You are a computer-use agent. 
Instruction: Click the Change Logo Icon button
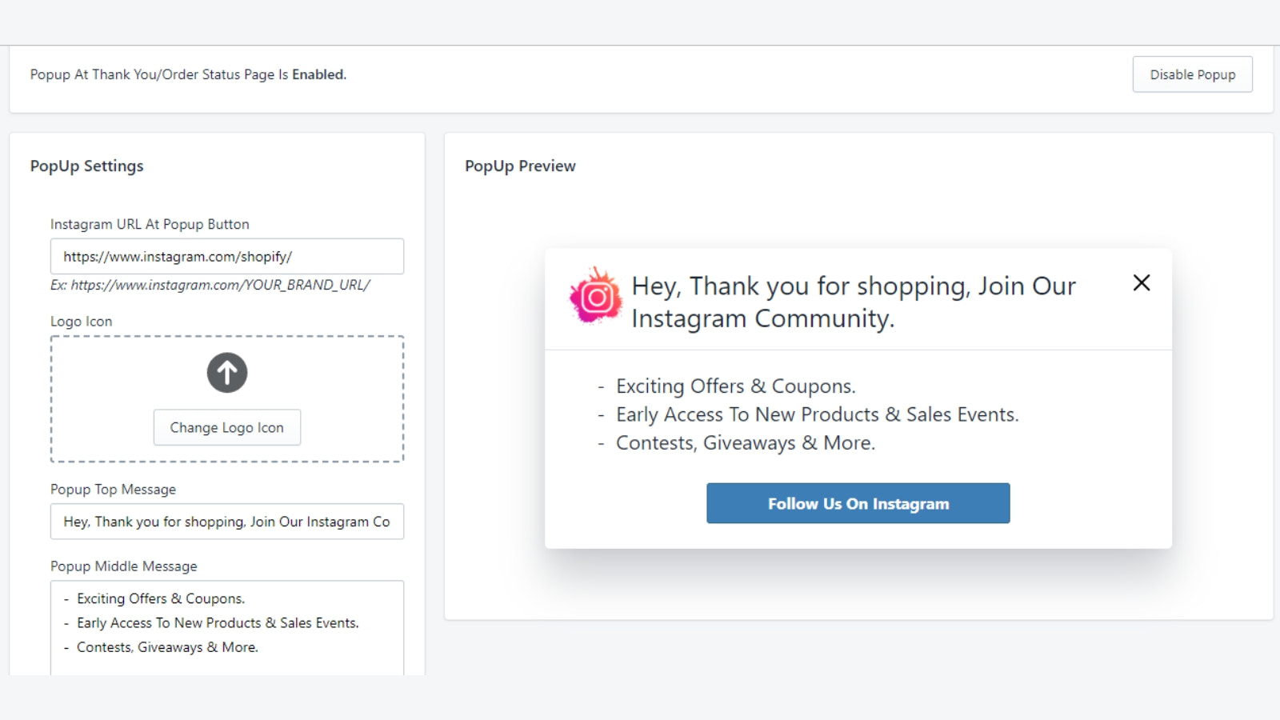coord(227,427)
